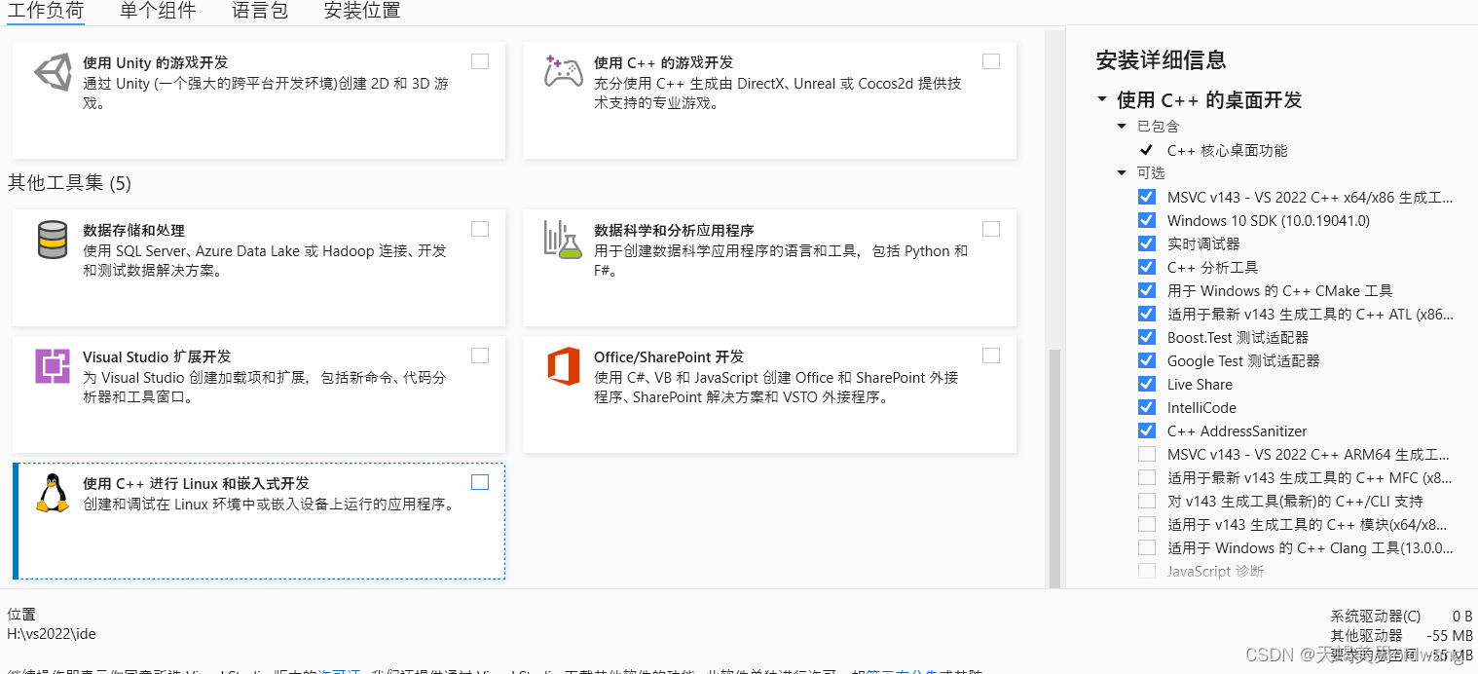This screenshot has height=674, width=1478.
Task: Click the 数据存储和处理 card title
Action: (133, 231)
